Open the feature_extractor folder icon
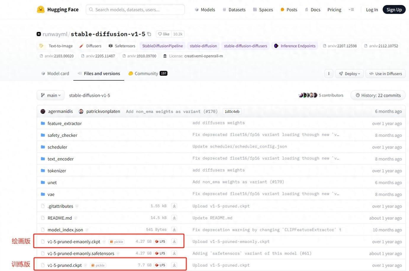 click(43, 123)
